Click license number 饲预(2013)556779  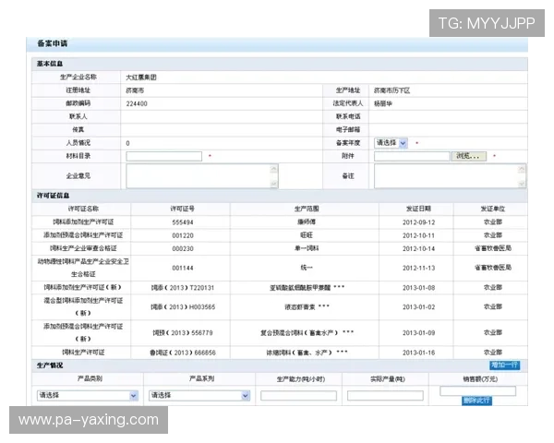(x=183, y=333)
